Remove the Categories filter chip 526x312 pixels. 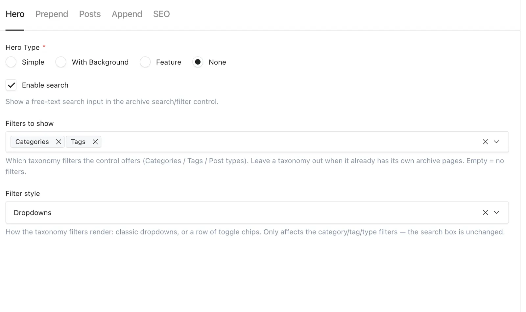point(59,142)
